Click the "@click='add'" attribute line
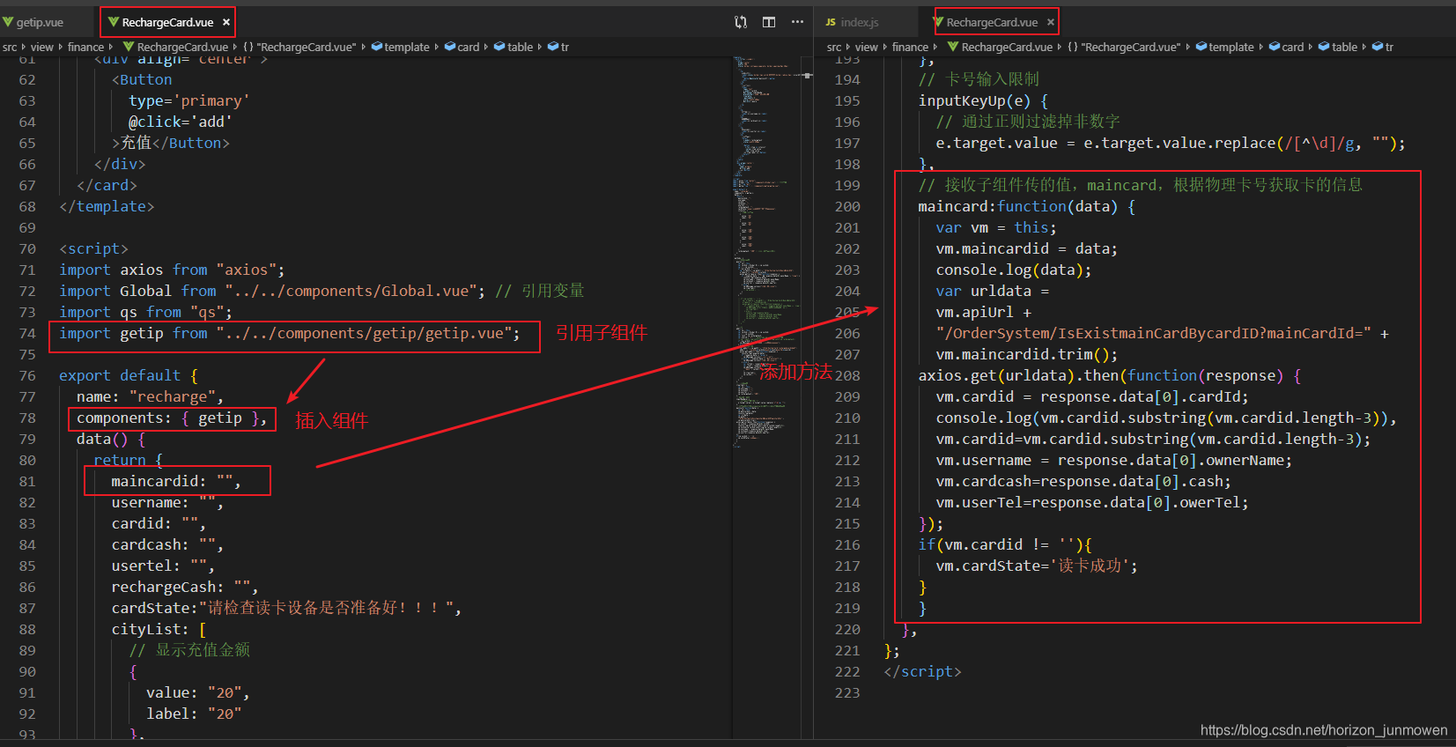Image resolution: width=1456 pixels, height=747 pixels. 181,122
